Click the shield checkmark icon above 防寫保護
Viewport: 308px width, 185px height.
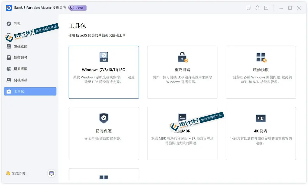tap(104, 118)
